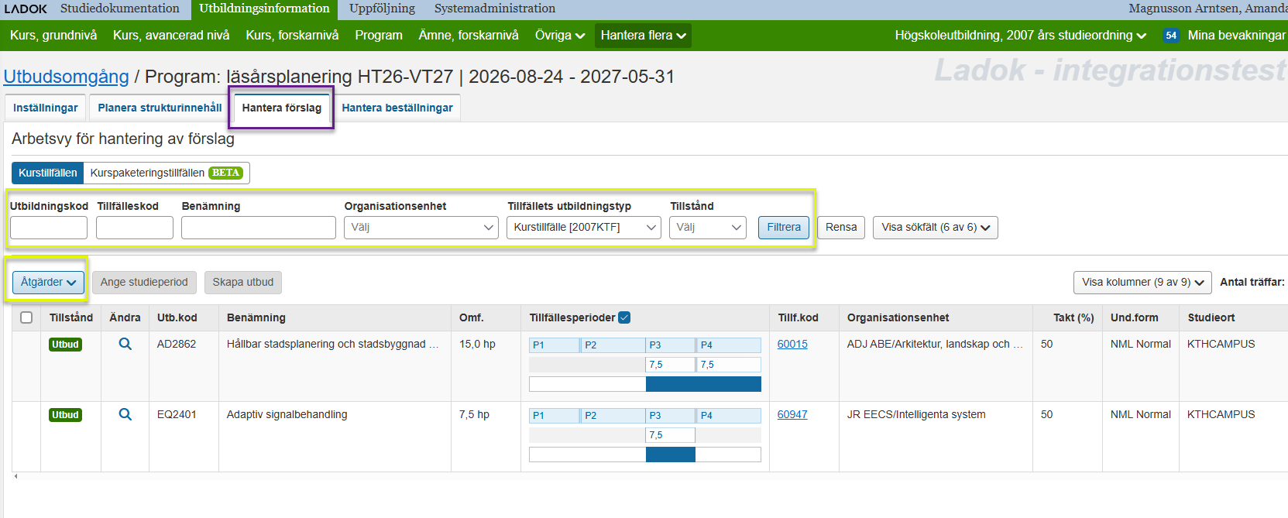Image resolution: width=1288 pixels, height=518 pixels.
Task: Open the tillfälleskod link 60015
Action: [792, 344]
